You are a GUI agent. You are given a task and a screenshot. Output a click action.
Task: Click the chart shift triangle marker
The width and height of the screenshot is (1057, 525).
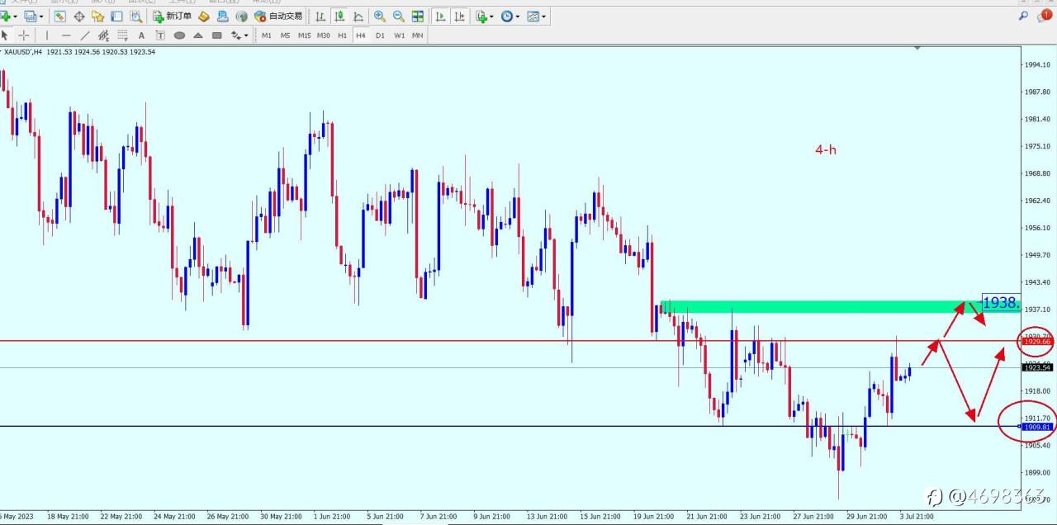pos(917,49)
